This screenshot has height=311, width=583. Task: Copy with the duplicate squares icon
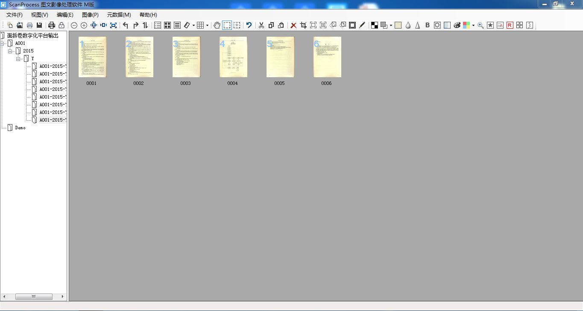(271, 25)
